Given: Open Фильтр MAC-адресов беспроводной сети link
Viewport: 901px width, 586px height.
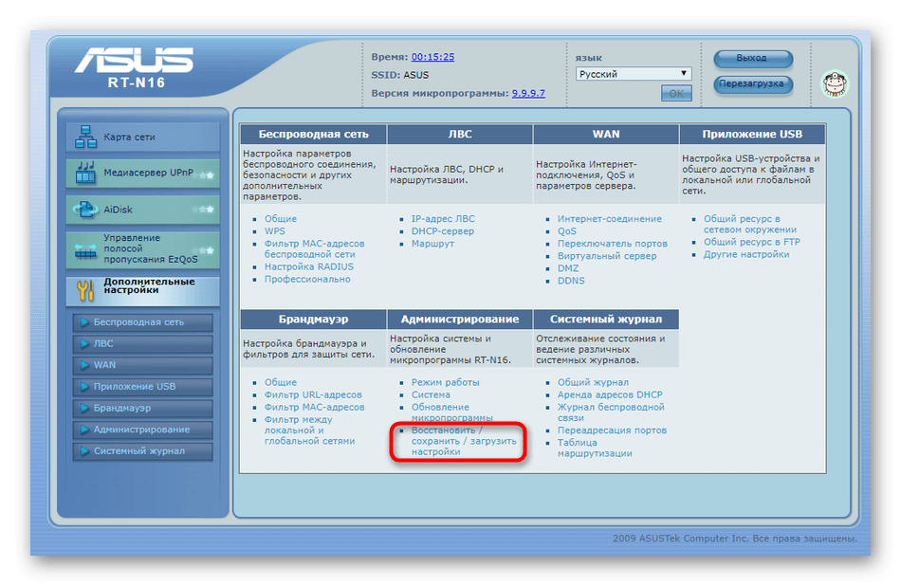Looking at the screenshot, I should [314, 248].
